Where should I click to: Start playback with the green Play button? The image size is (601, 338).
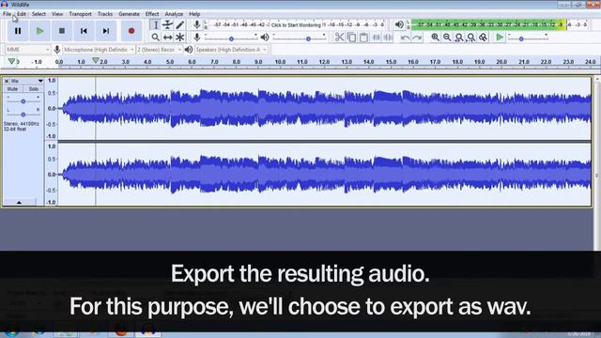[x=39, y=31]
